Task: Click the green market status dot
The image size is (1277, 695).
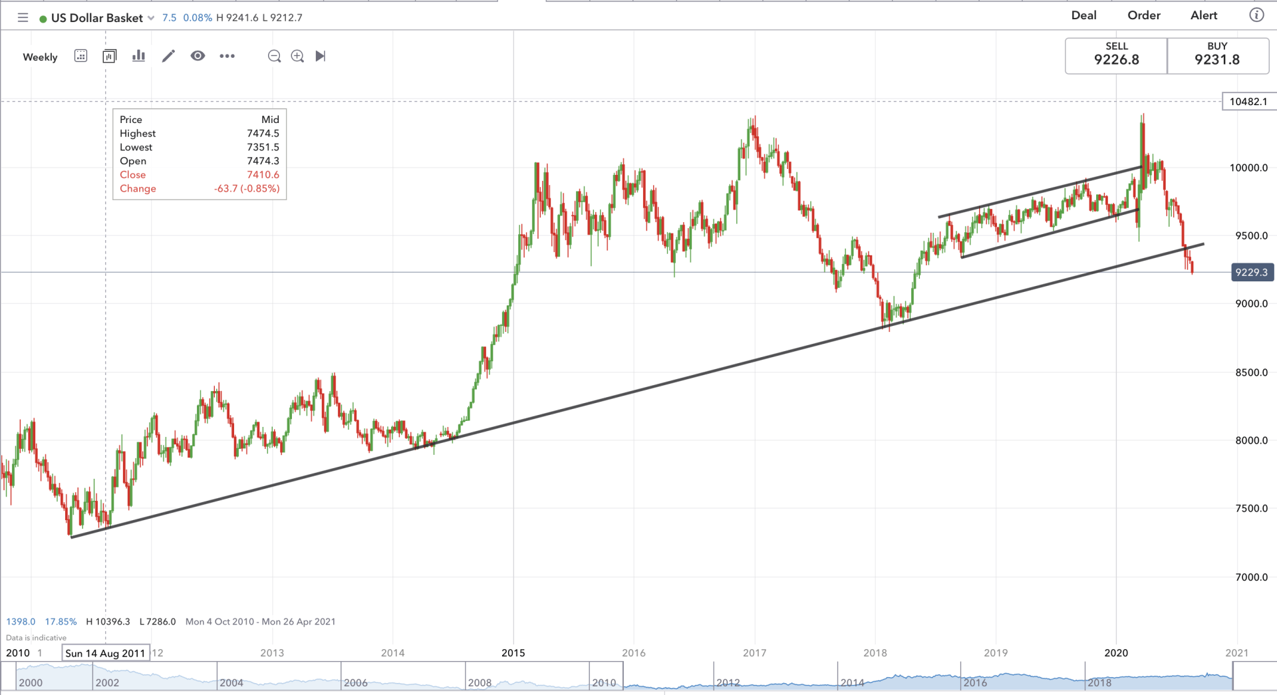Action: click(x=43, y=19)
